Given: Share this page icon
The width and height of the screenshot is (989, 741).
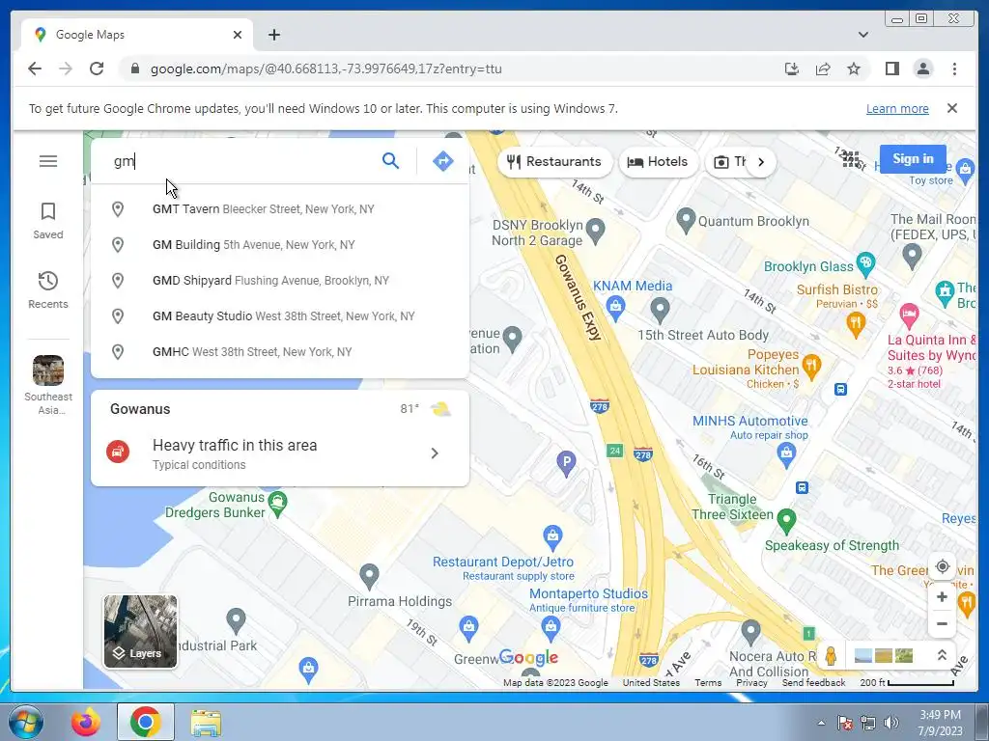Looking at the screenshot, I should click(x=823, y=69).
